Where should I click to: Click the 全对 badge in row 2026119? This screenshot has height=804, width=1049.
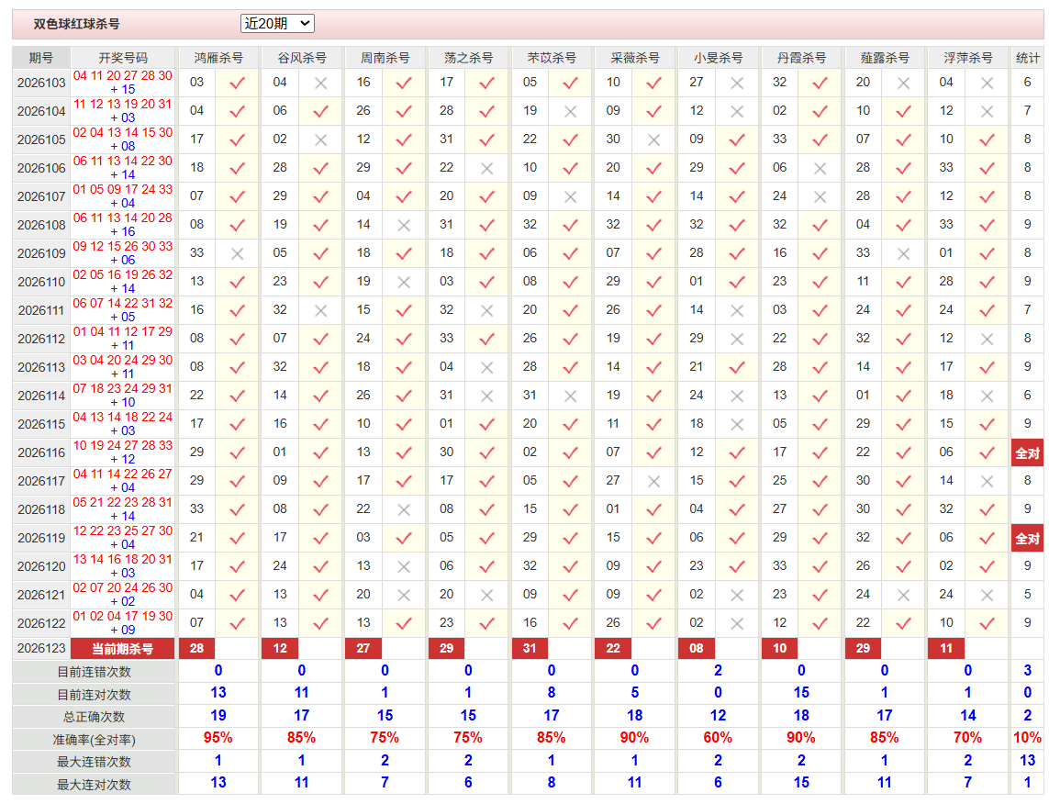pos(1028,539)
